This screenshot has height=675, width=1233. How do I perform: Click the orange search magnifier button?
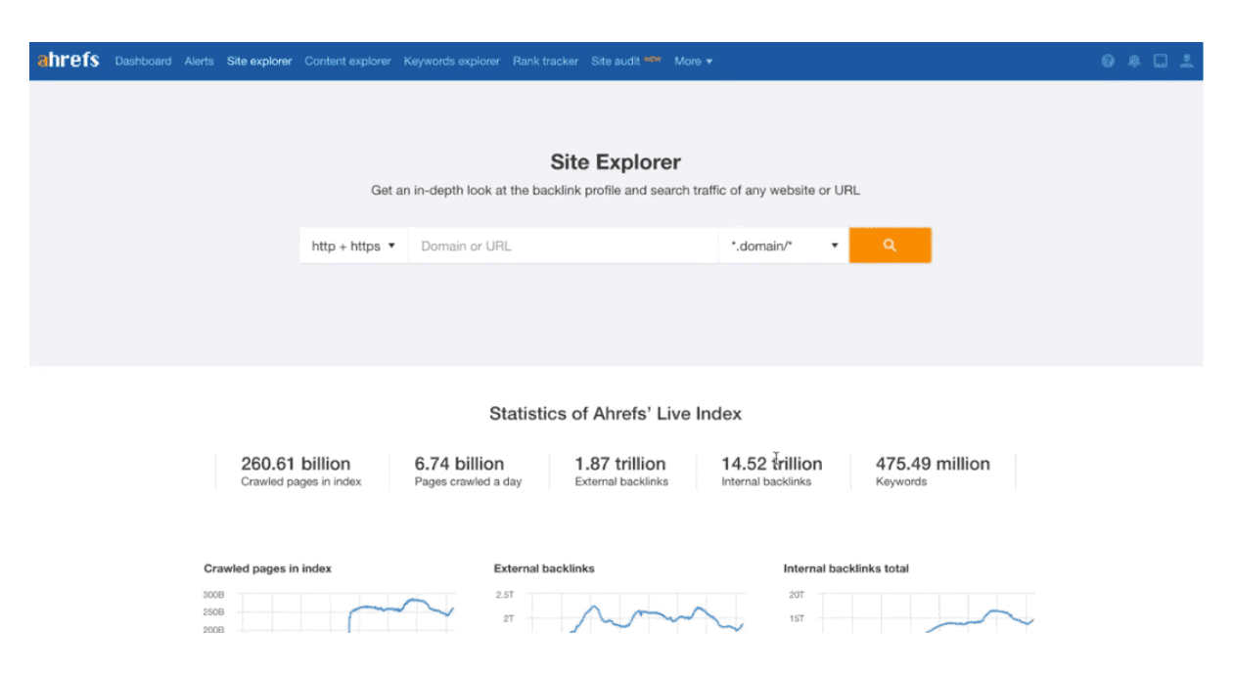tap(890, 246)
